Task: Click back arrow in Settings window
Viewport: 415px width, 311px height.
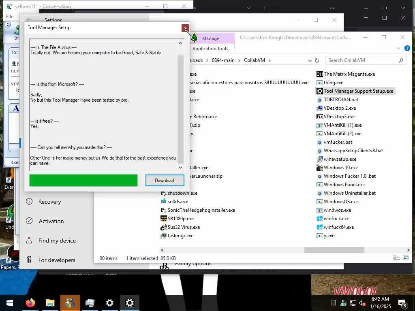Action: pos(29,20)
